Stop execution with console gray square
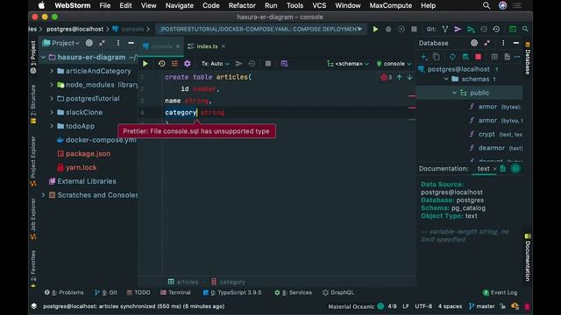 (x=268, y=64)
